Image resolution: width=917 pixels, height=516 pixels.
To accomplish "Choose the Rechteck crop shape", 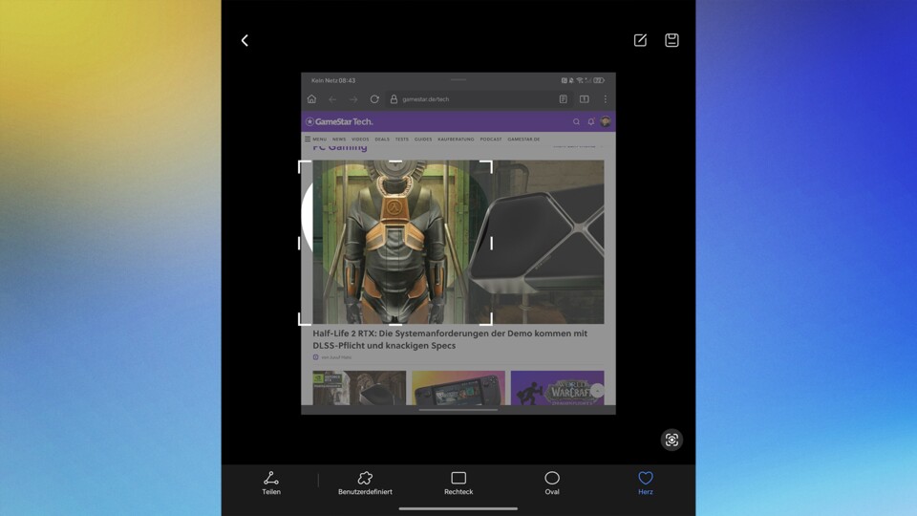I will point(458,483).
